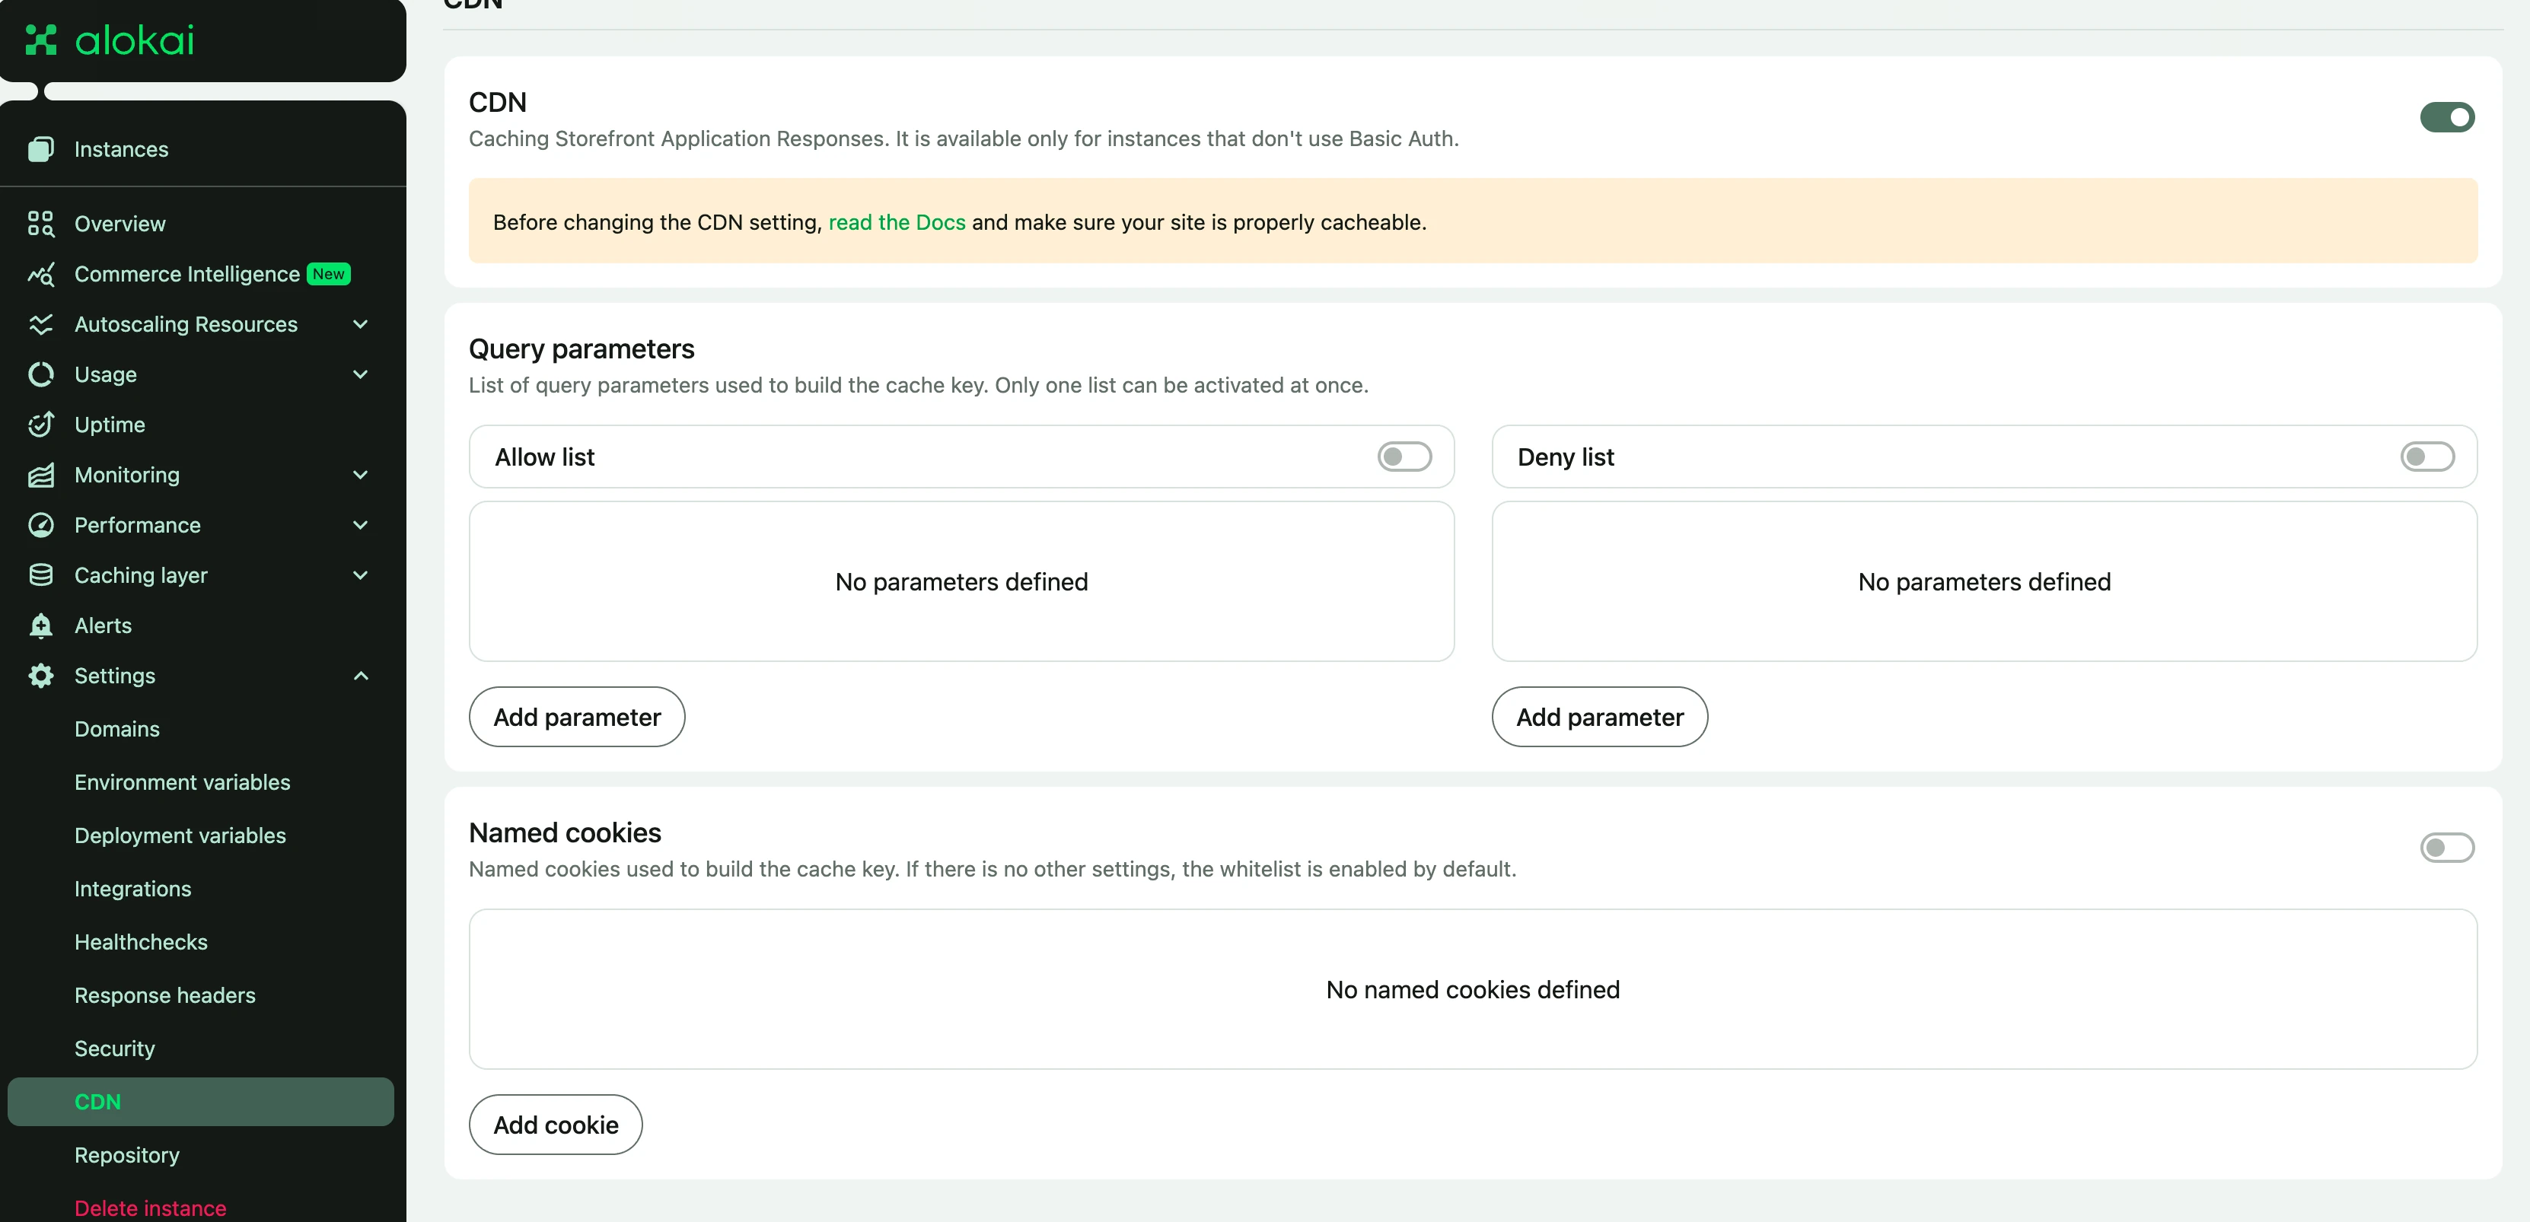Viewport: 2530px width, 1222px height.
Task: Click the Uptime icon
Action: click(40, 424)
